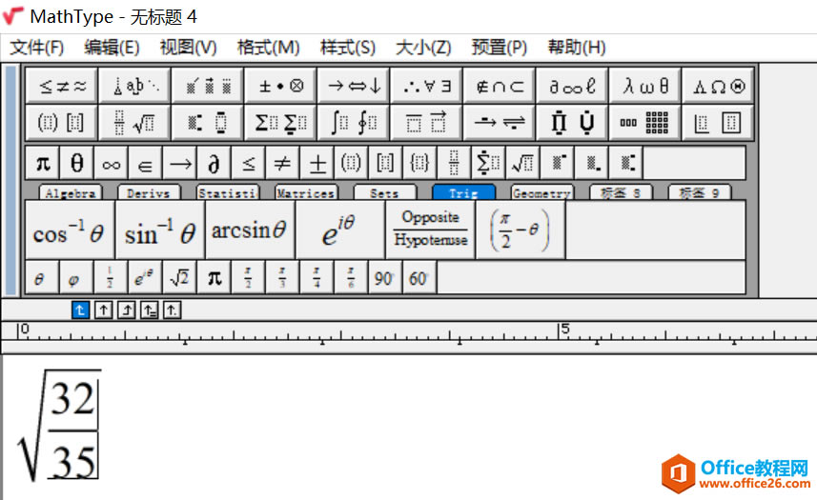Image resolution: width=817 pixels, height=500 pixels.
Task: Insert the right arrow symbol
Action: click(180, 164)
